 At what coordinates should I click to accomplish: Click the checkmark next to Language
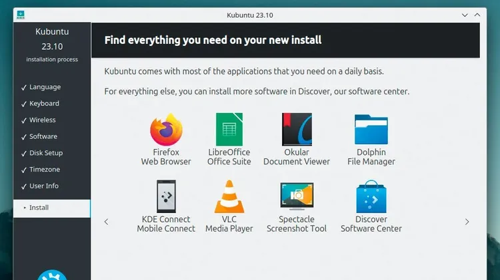point(24,88)
